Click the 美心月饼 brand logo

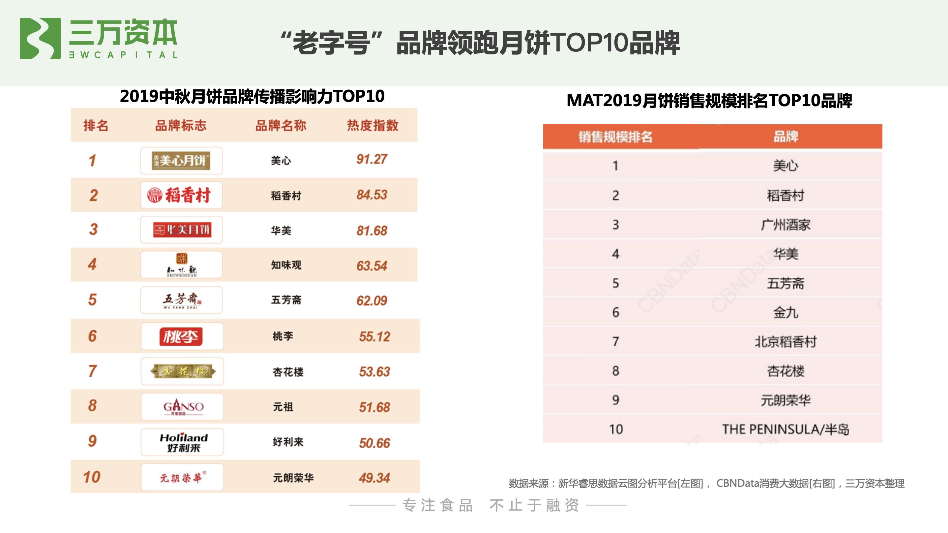point(181,161)
